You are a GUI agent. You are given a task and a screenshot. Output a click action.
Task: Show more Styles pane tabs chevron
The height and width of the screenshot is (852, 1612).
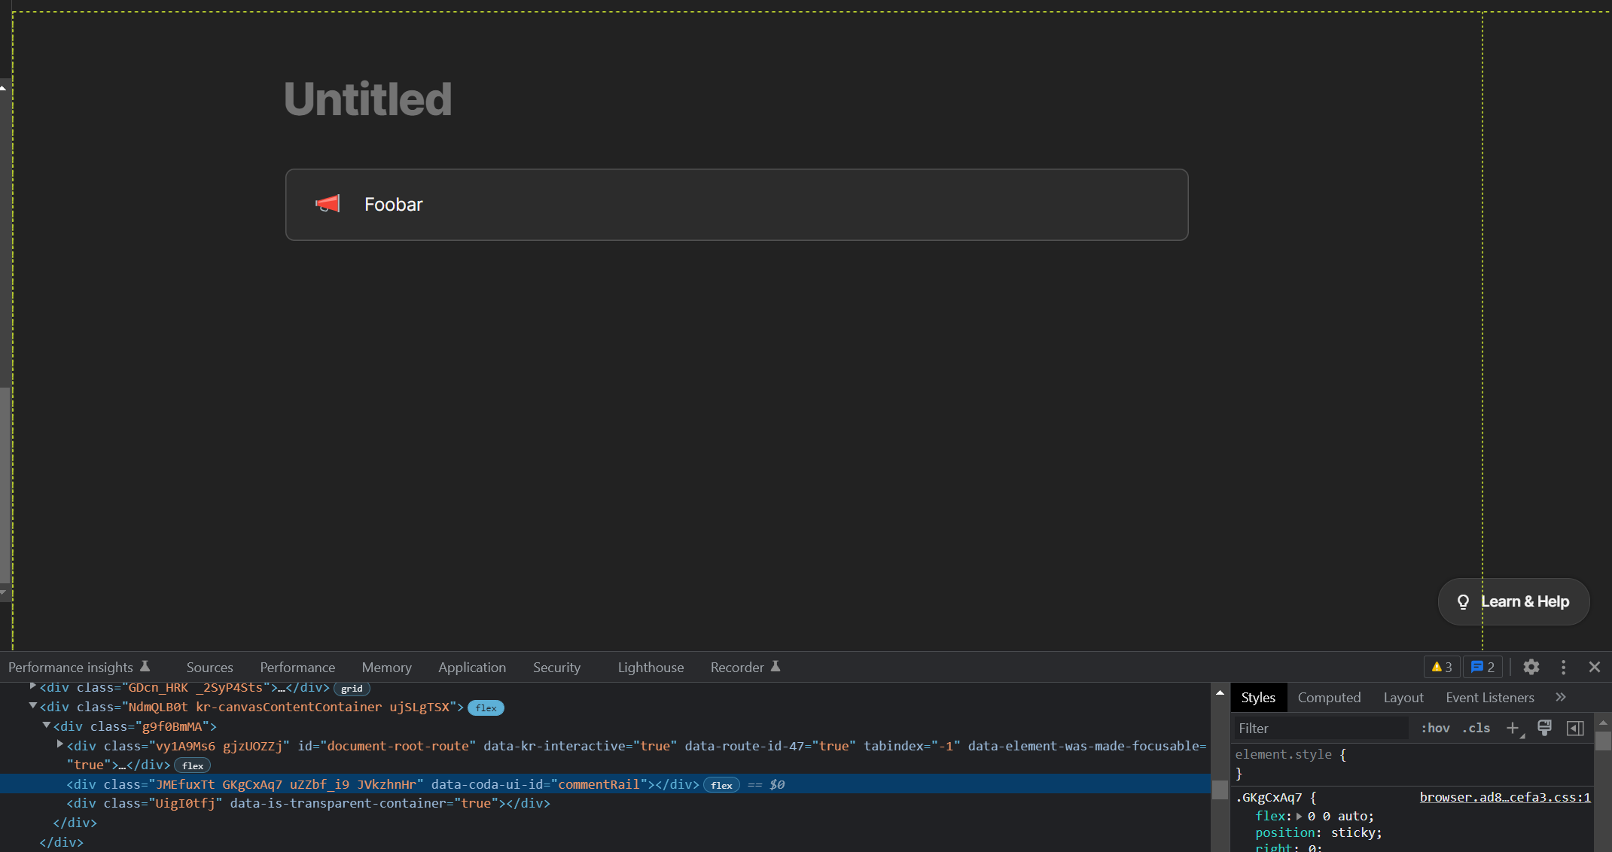(x=1561, y=697)
